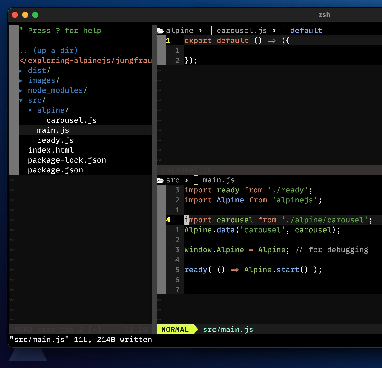Expand the images/ directory
The width and height of the screenshot is (382, 368).
[x=21, y=80]
